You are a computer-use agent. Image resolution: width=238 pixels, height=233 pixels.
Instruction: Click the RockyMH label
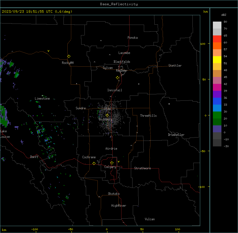click(x=68, y=63)
